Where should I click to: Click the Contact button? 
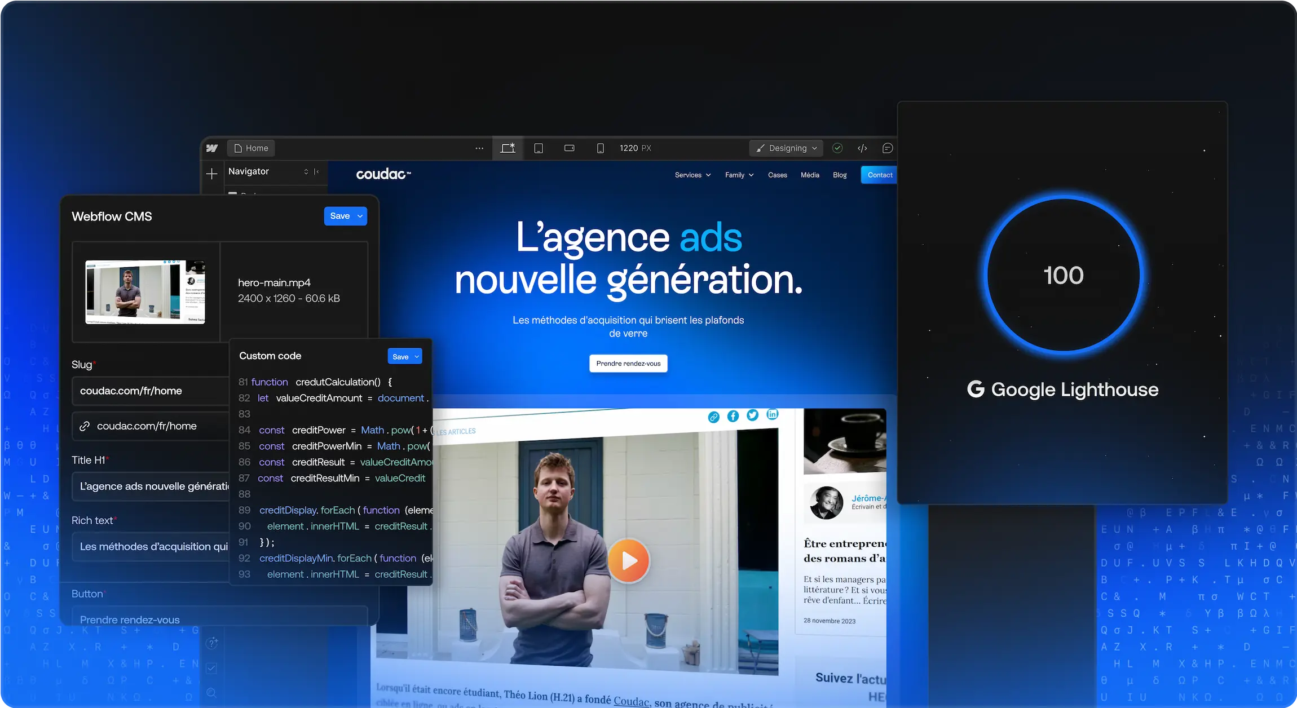pyautogui.click(x=879, y=175)
